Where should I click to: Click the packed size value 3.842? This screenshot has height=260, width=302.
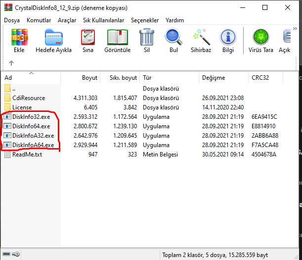[130, 107]
